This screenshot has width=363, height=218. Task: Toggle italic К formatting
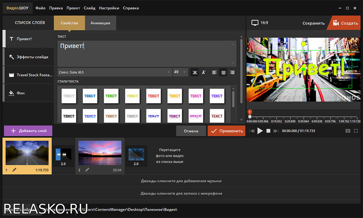[204, 72]
